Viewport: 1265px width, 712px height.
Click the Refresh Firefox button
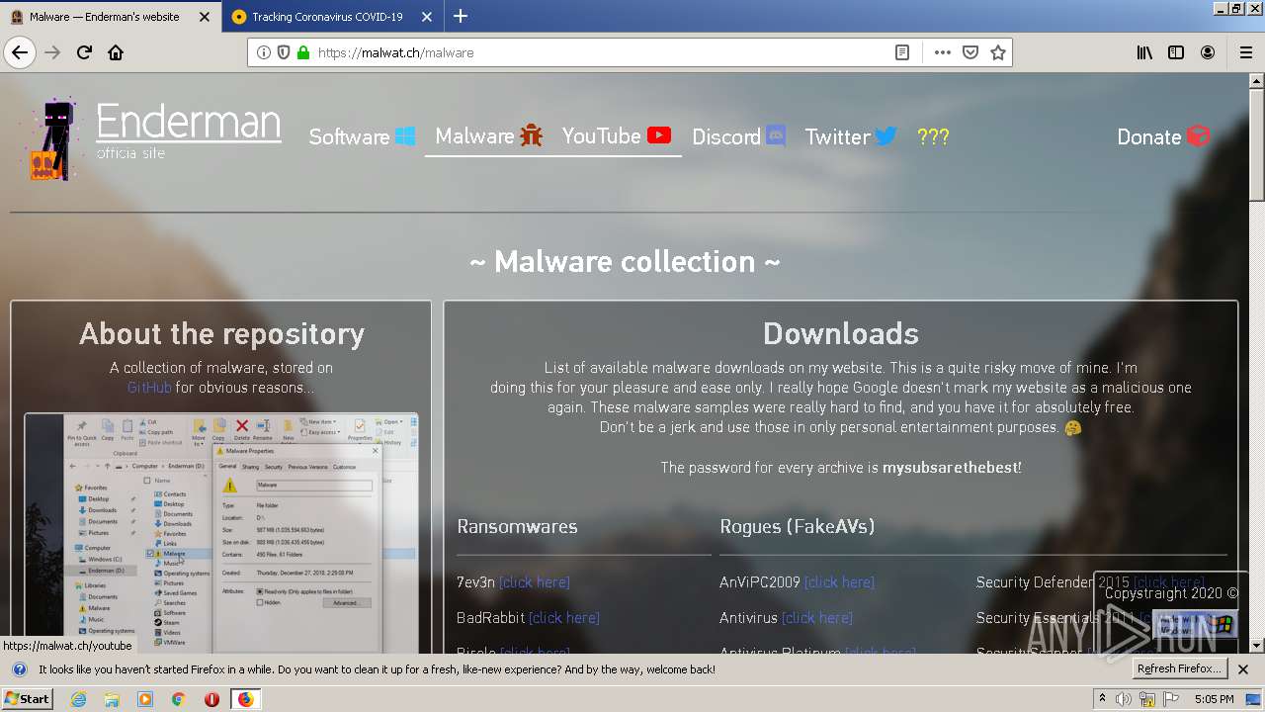tap(1180, 669)
